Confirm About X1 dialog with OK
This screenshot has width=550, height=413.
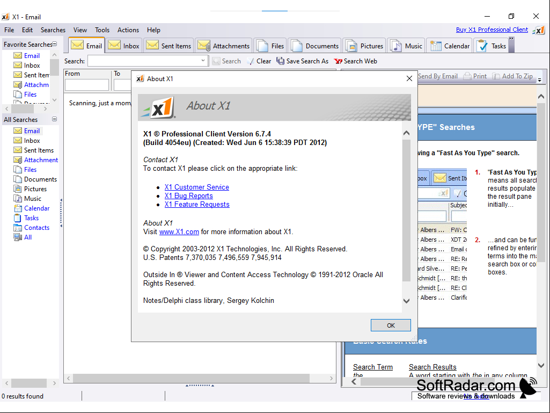[x=391, y=325]
